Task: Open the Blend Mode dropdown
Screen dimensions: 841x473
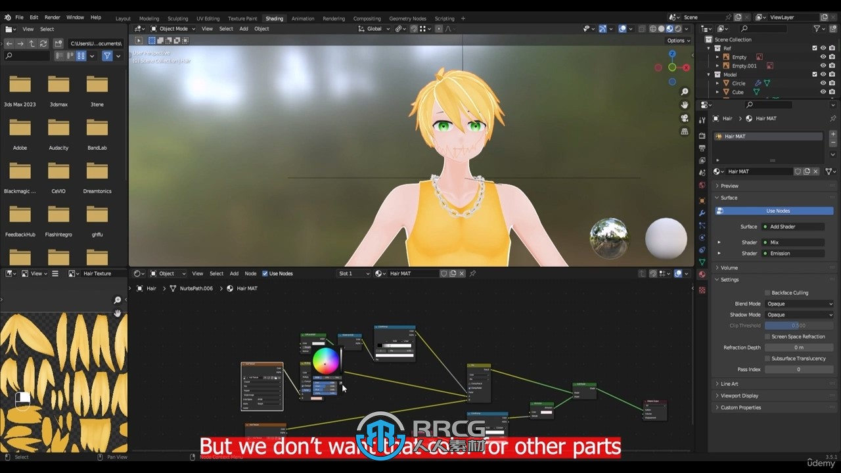Action: [x=799, y=304]
